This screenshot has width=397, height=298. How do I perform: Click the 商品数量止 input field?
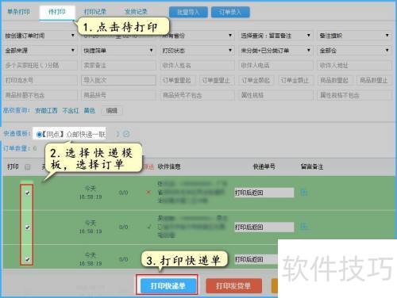(374, 80)
